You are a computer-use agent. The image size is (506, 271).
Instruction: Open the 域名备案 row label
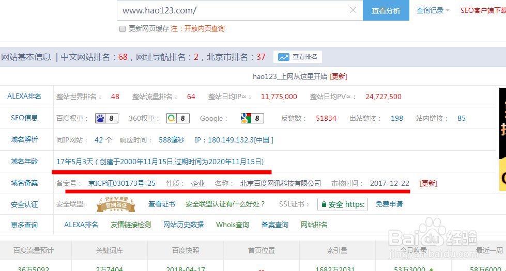tap(24, 183)
